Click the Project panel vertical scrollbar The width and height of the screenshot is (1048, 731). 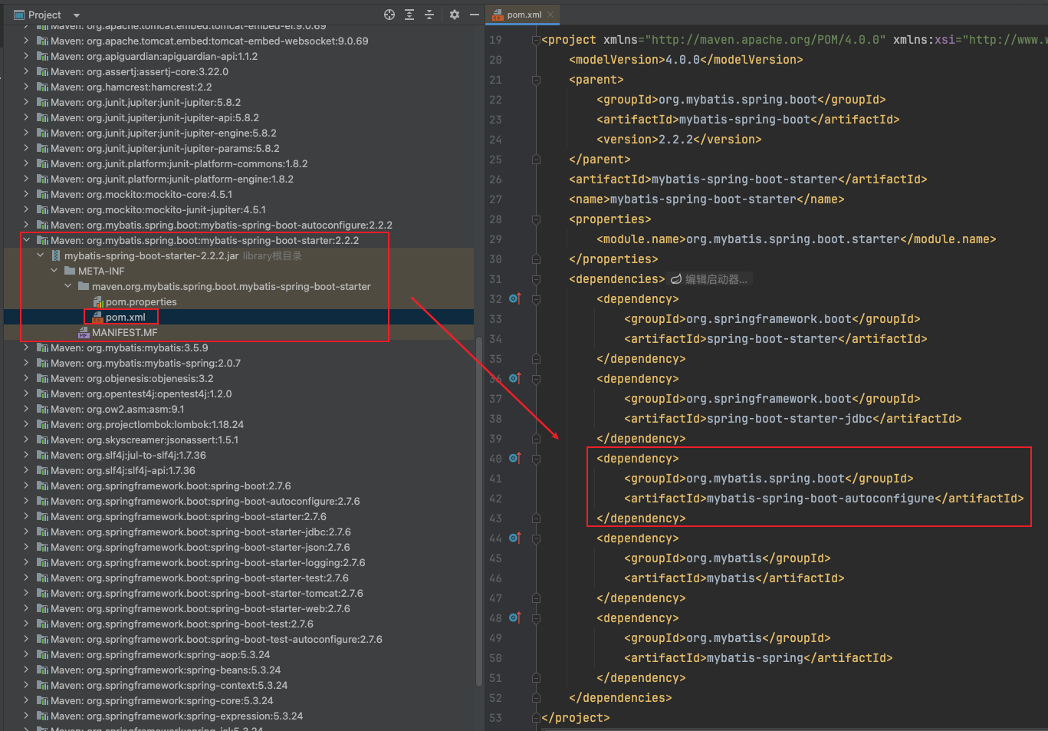[479, 510]
